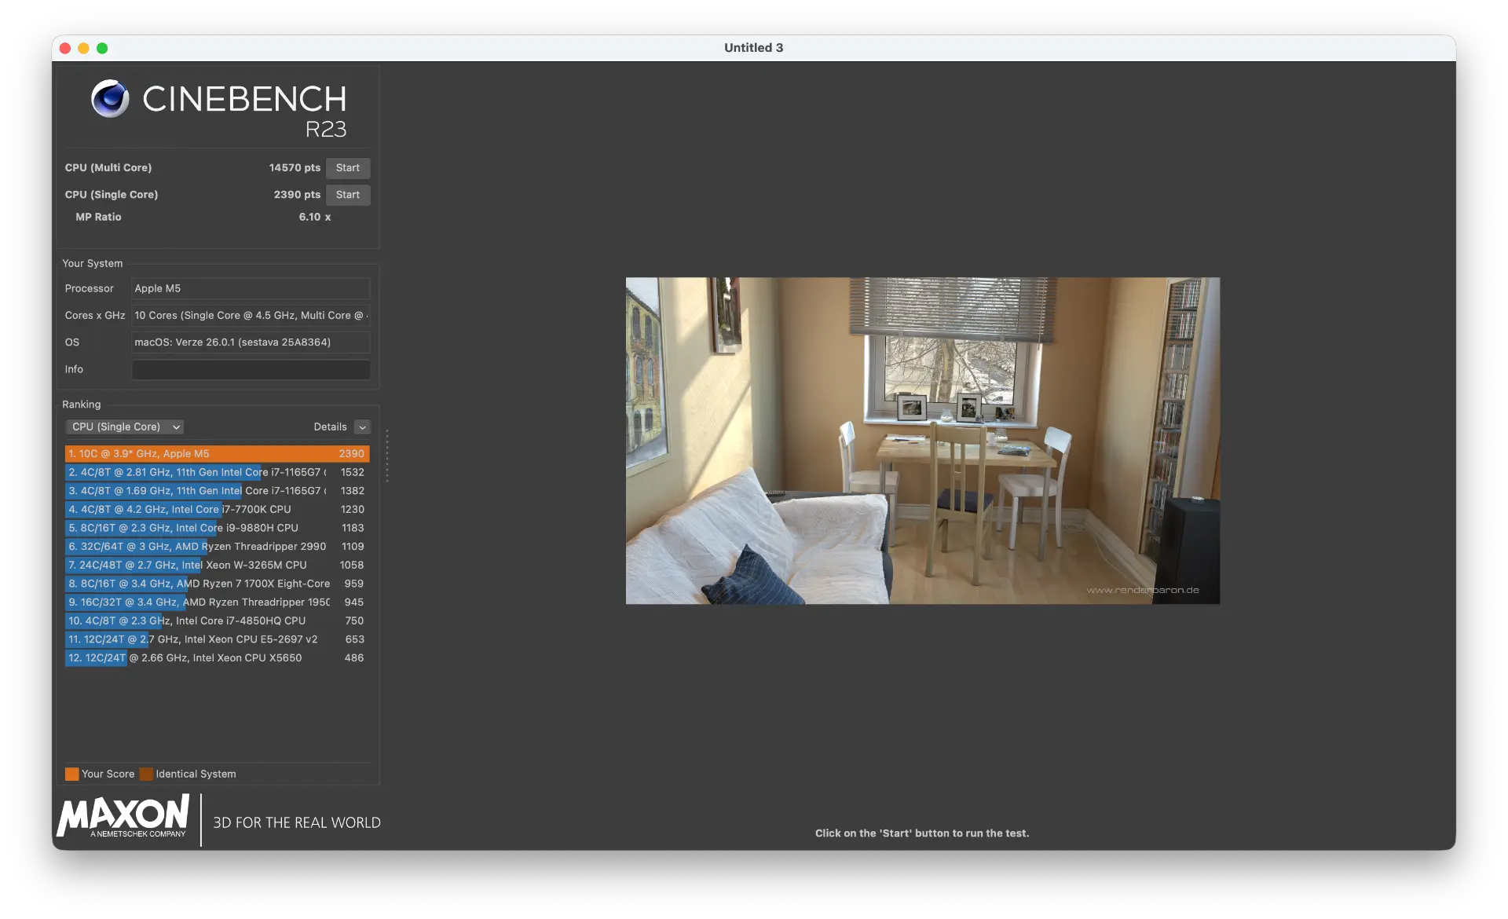Click the rendered room preview image
1508x919 pixels.
[922, 441]
